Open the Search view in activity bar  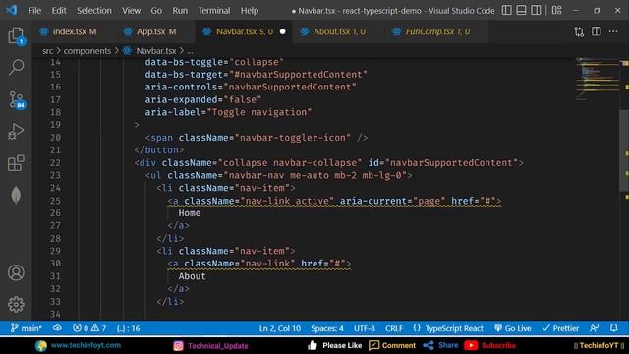coord(16,67)
